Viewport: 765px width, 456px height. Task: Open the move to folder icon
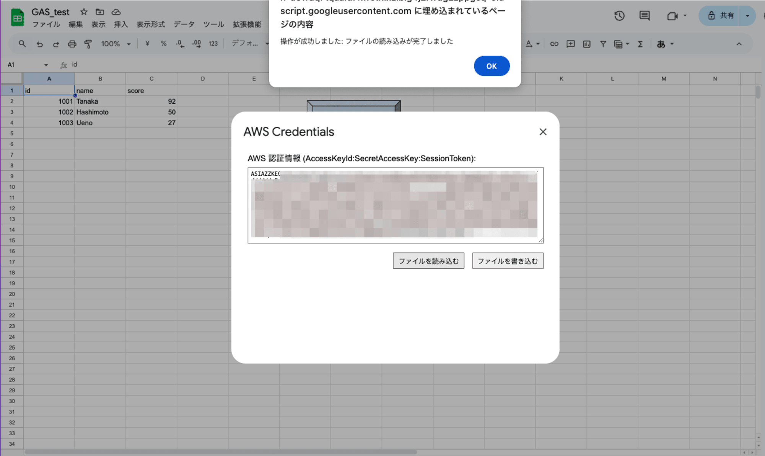[x=100, y=12]
